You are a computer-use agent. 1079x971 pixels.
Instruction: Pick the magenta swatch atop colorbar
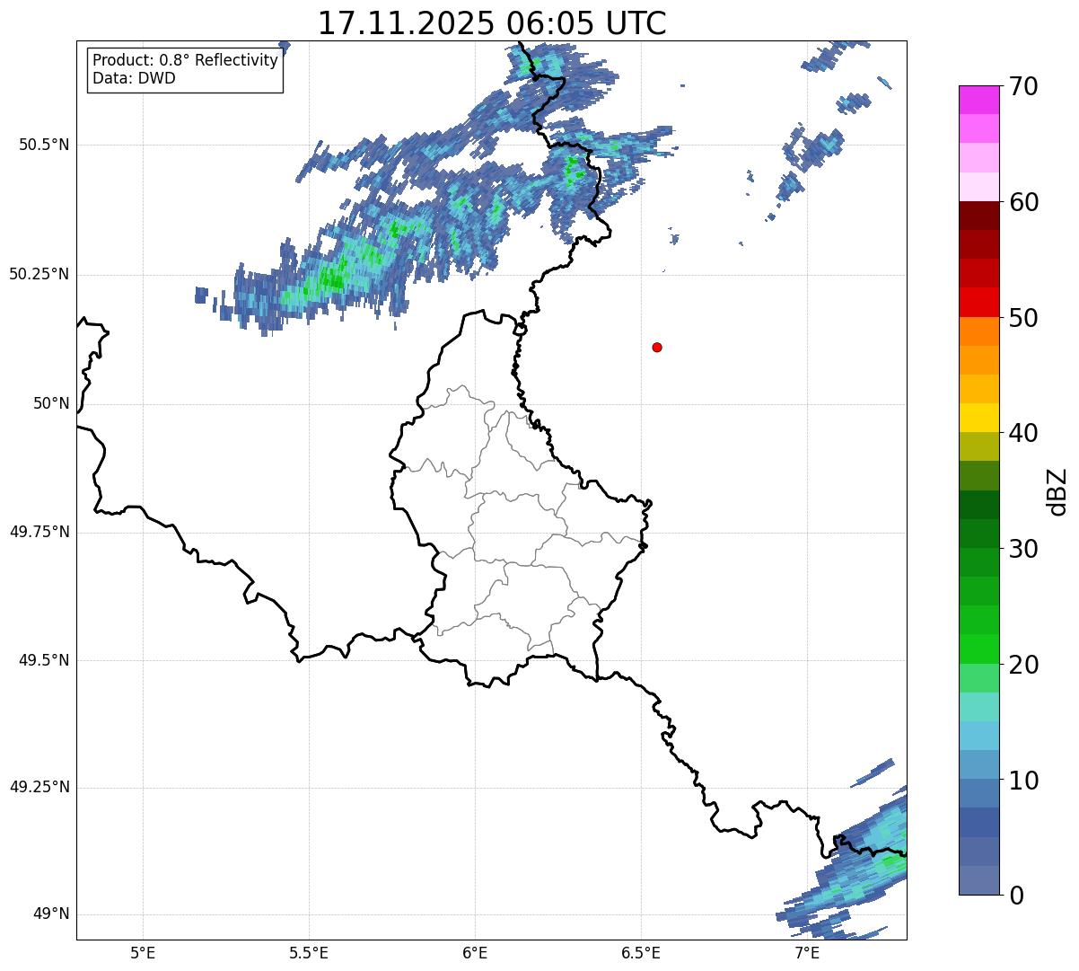(x=978, y=100)
